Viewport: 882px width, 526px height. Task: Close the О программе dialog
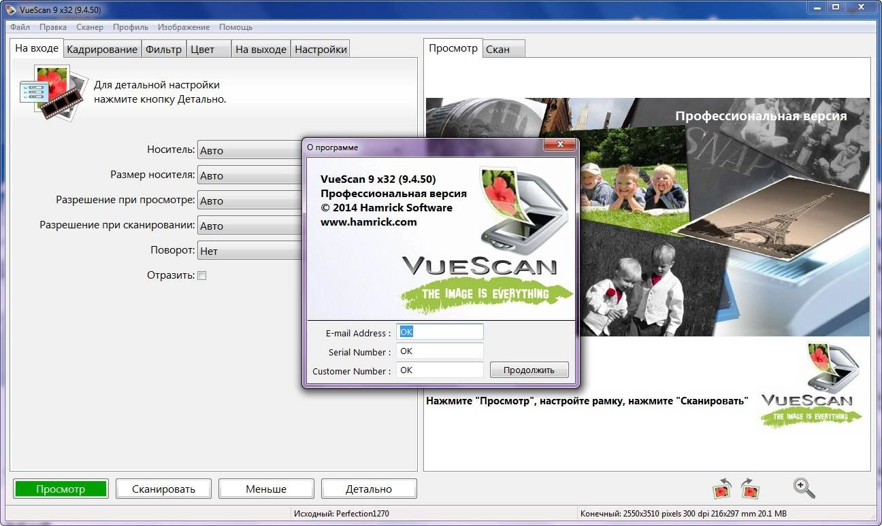coord(560,145)
